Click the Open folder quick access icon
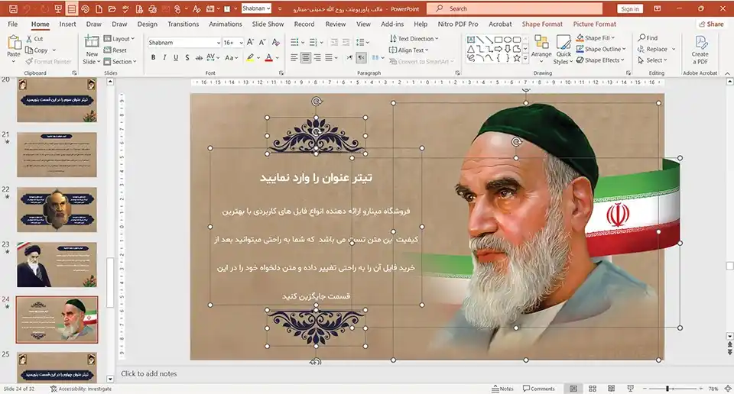The width and height of the screenshot is (734, 394). tap(112, 9)
